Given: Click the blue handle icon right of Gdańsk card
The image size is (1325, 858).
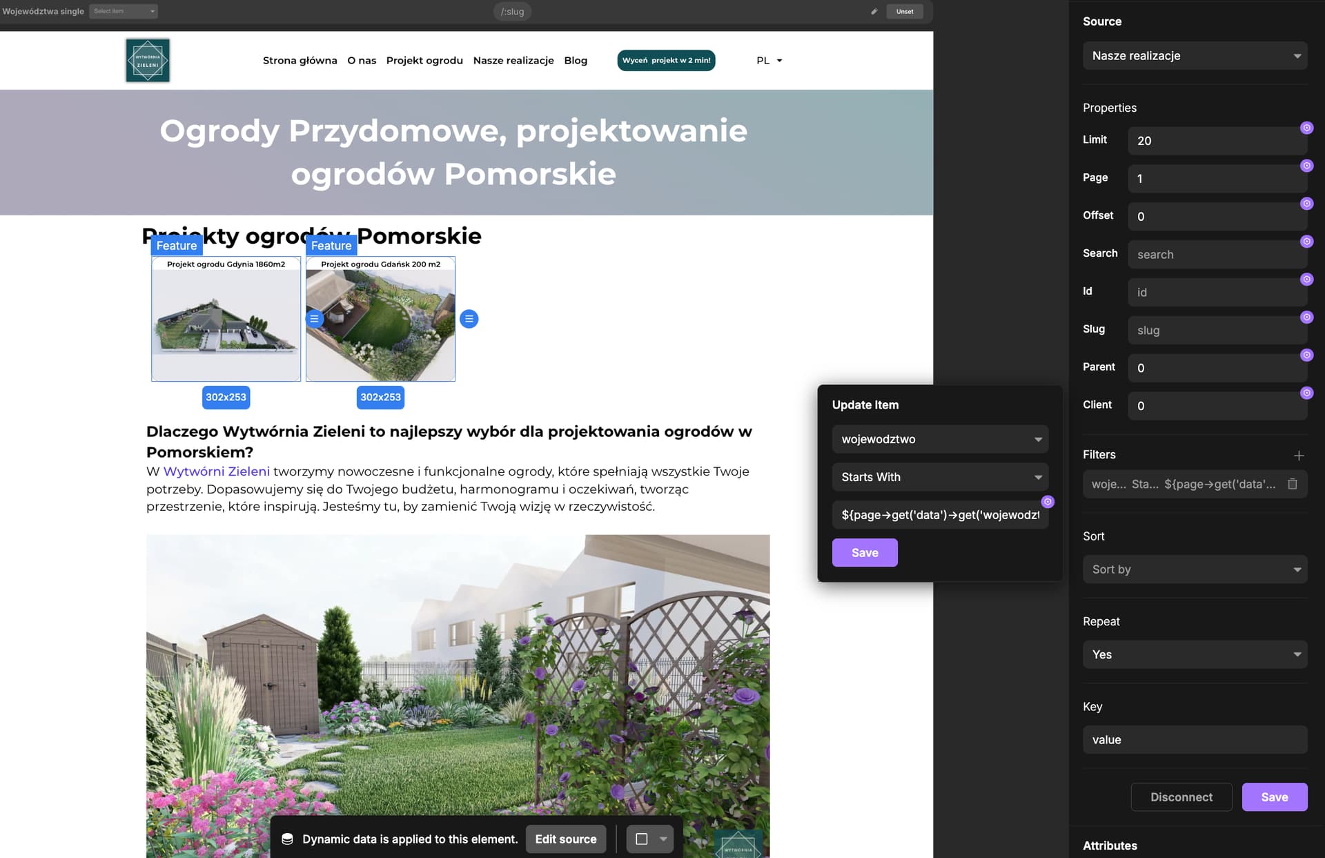Looking at the screenshot, I should click(469, 319).
